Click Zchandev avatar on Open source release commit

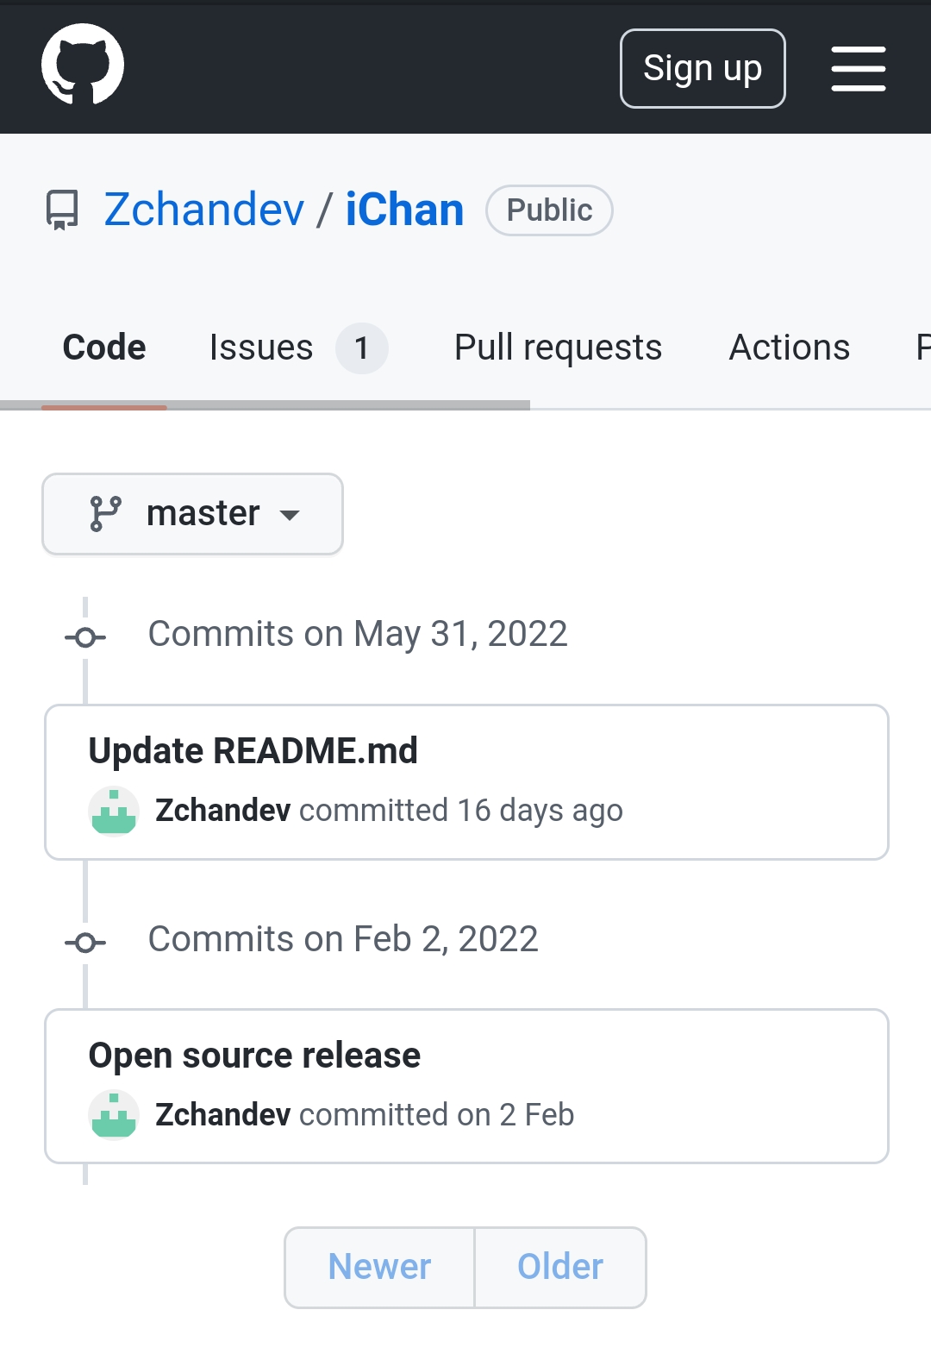tap(113, 1115)
